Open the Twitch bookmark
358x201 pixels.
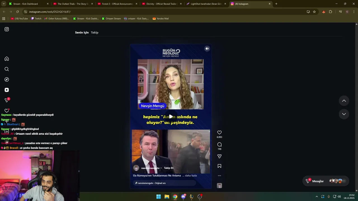click(36, 19)
